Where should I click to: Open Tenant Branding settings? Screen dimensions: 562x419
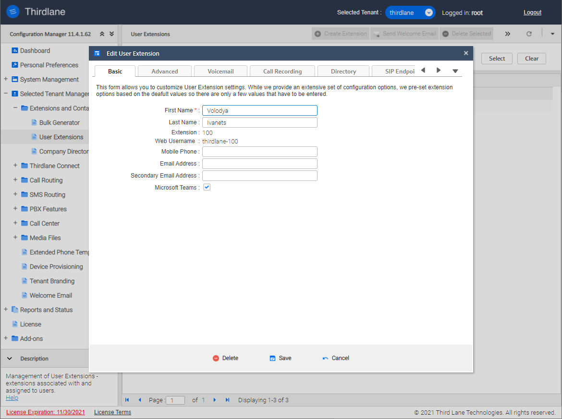point(50,281)
